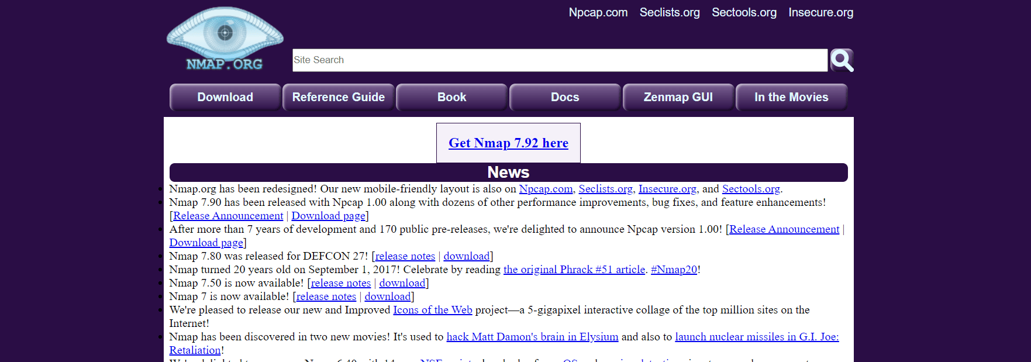The height and width of the screenshot is (362, 1031).
Task: Open the Docs nav button
Action: 565,97
